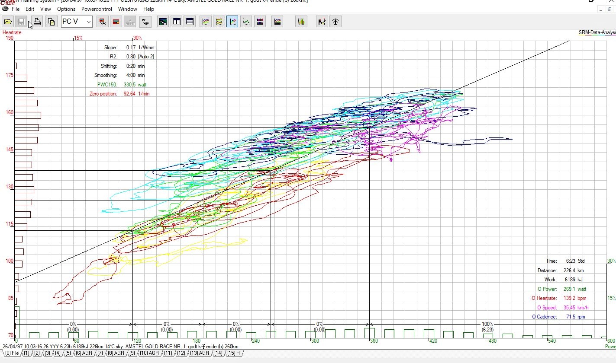The width and height of the screenshot is (616, 363).
Task: Tile windows vertically via toolbar icon
Action: click(176, 22)
